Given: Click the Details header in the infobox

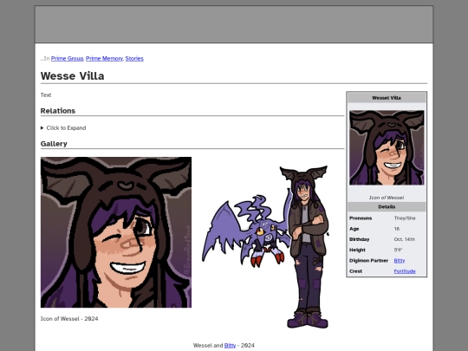Looking at the screenshot, I should (387, 206).
